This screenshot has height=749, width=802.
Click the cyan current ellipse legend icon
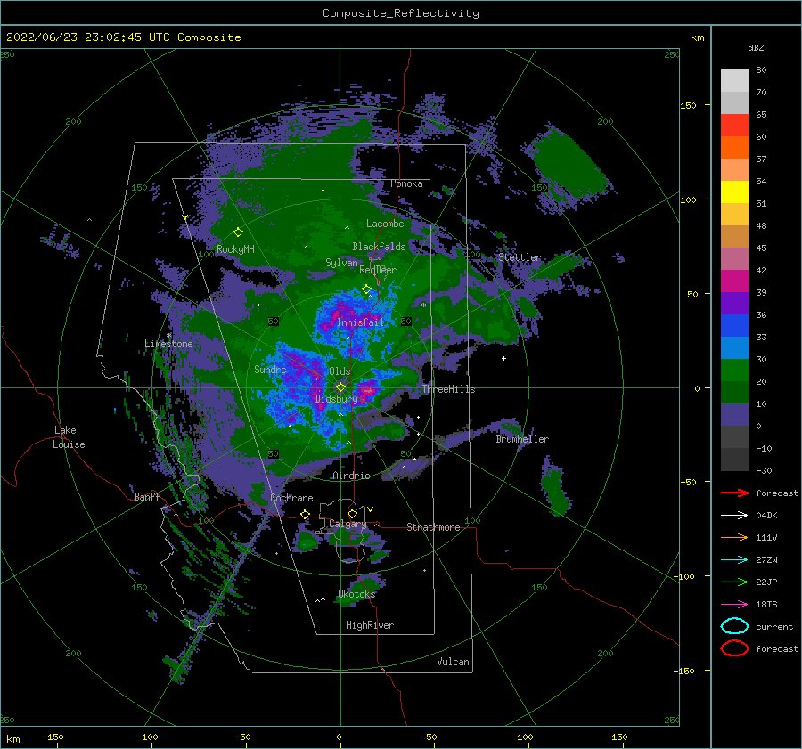734,626
